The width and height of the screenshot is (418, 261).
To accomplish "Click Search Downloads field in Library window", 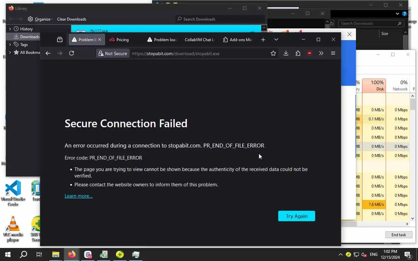I will pos(220,19).
